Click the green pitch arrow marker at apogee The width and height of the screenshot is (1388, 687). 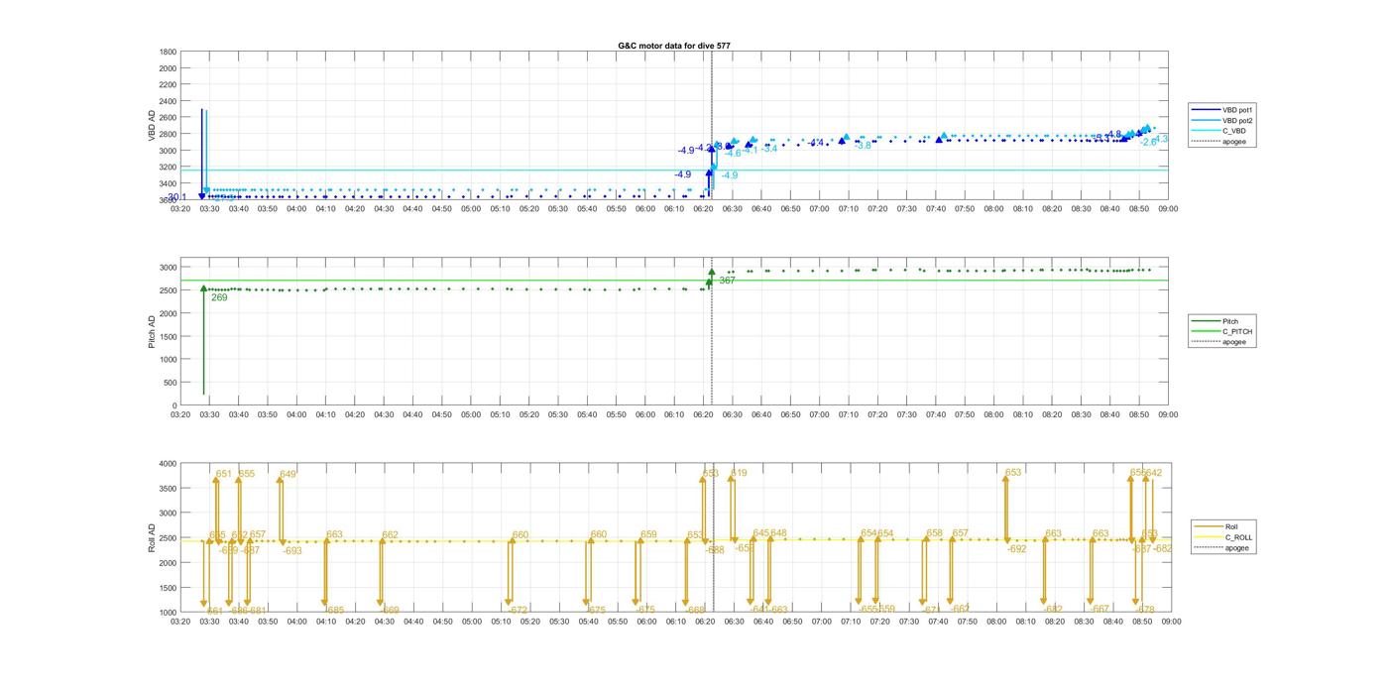coord(711,272)
